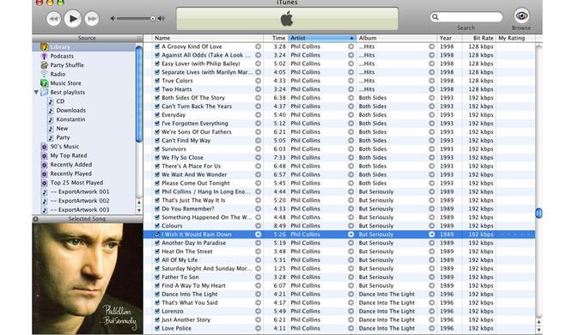Start playback with the Play button

pos(73,18)
